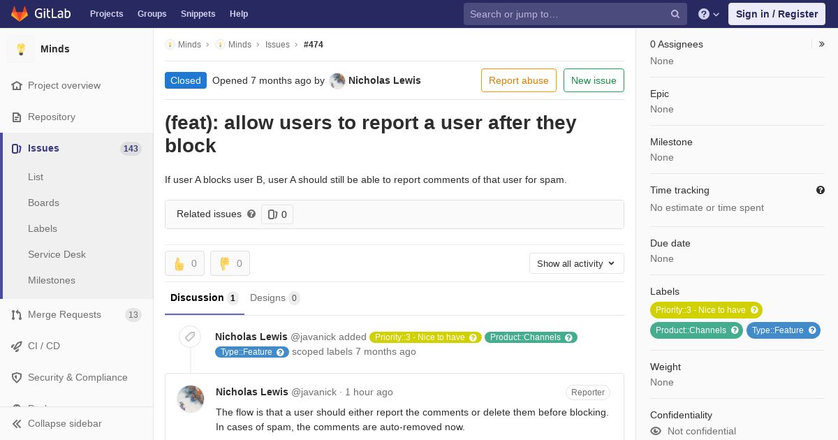
Task: Click the #474 breadcrumb link
Action: point(314,44)
